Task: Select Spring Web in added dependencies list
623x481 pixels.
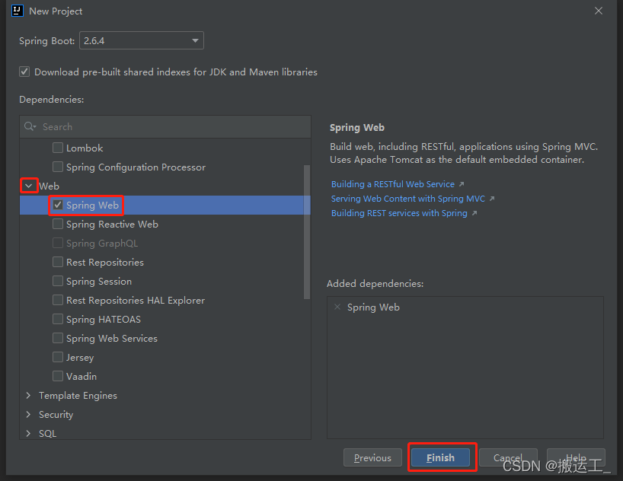Action: (x=373, y=307)
